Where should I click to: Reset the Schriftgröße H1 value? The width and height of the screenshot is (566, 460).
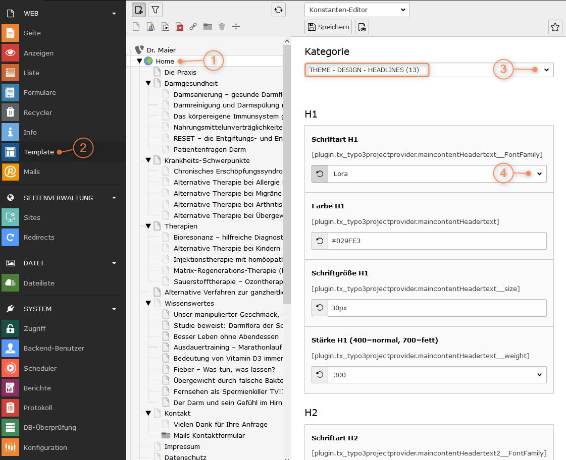click(x=320, y=308)
